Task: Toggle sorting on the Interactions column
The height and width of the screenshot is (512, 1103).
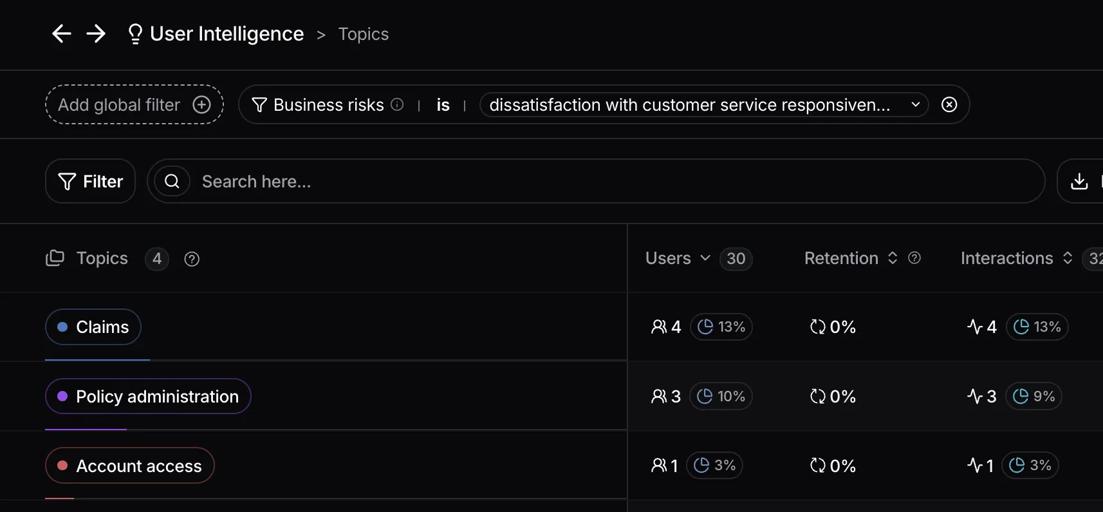Action: tap(1068, 258)
